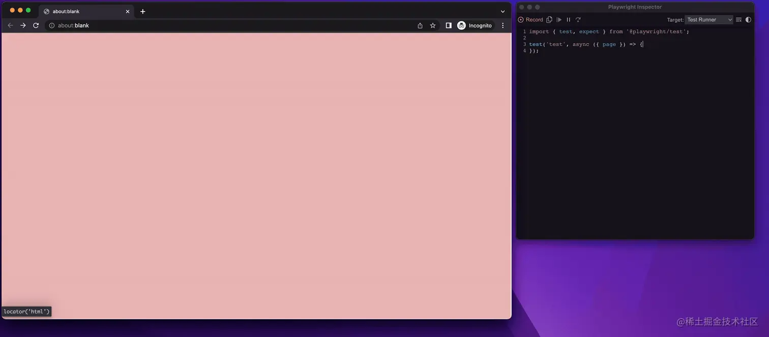
Task: Click the Resume playback icon
Action: pos(559,19)
